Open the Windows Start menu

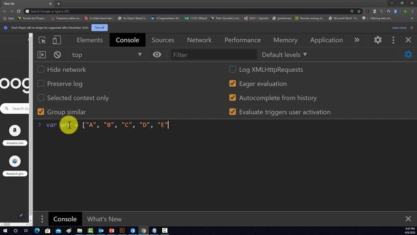click(5, 230)
